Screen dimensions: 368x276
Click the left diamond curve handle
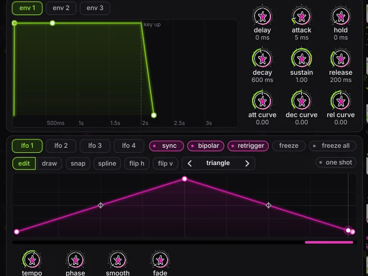[101, 205]
